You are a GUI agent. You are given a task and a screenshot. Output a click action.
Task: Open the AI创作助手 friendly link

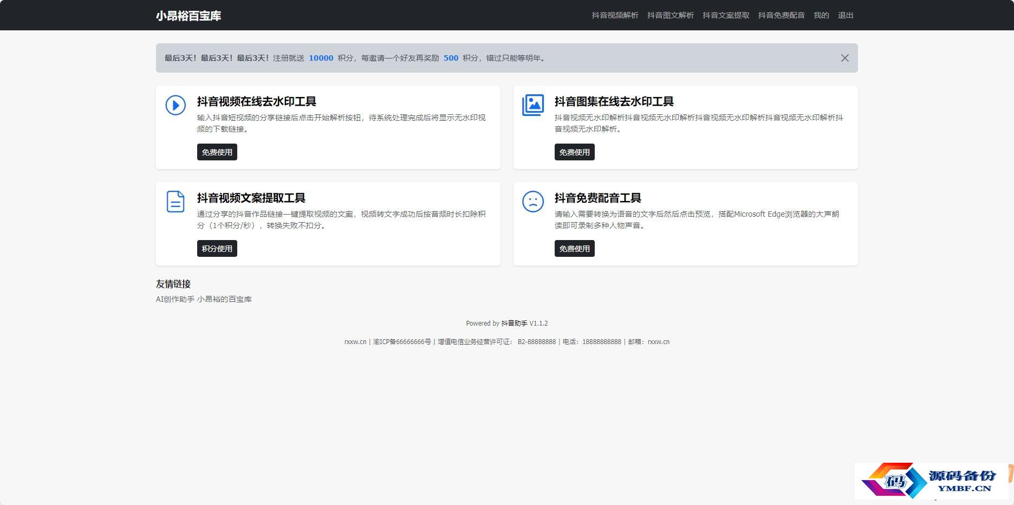click(175, 299)
